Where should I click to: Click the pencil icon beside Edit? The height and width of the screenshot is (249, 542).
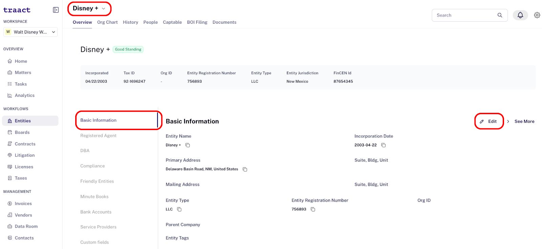pos(482,122)
